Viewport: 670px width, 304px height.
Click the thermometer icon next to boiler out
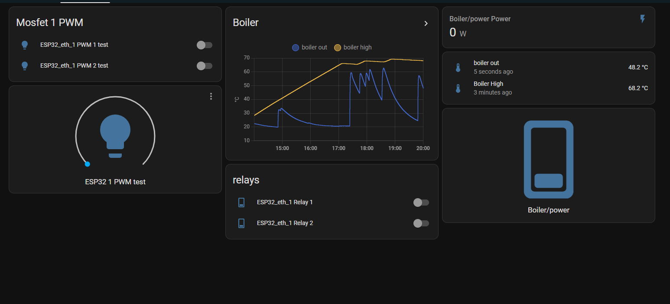[458, 67]
